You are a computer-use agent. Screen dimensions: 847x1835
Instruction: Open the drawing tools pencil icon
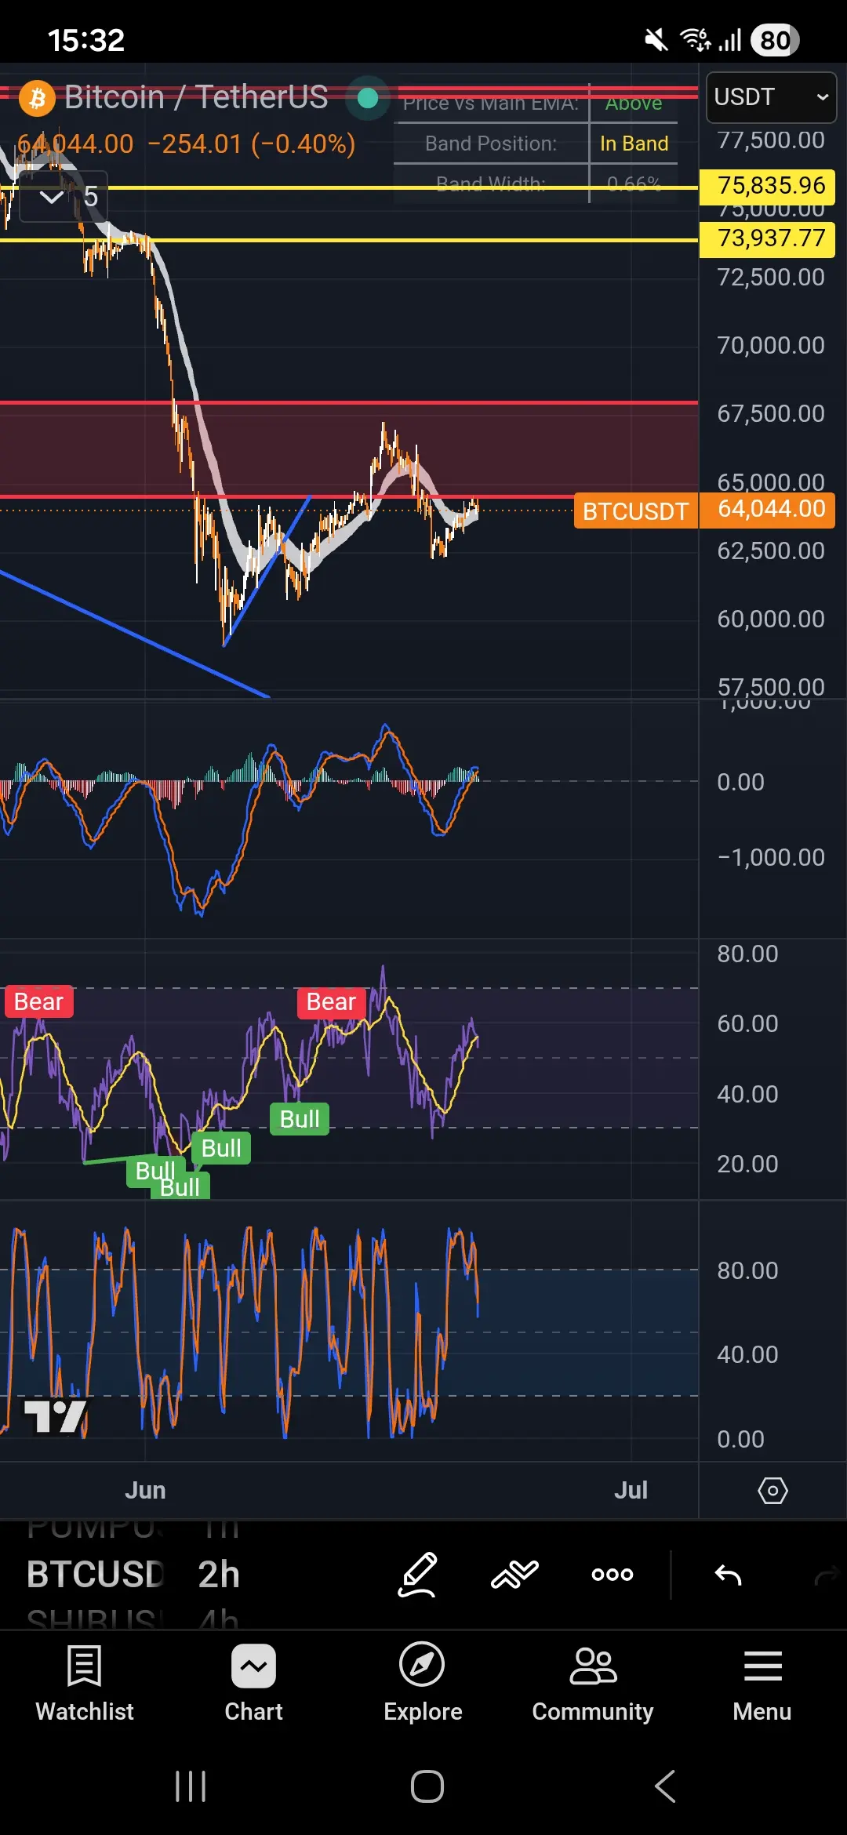point(417,1574)
